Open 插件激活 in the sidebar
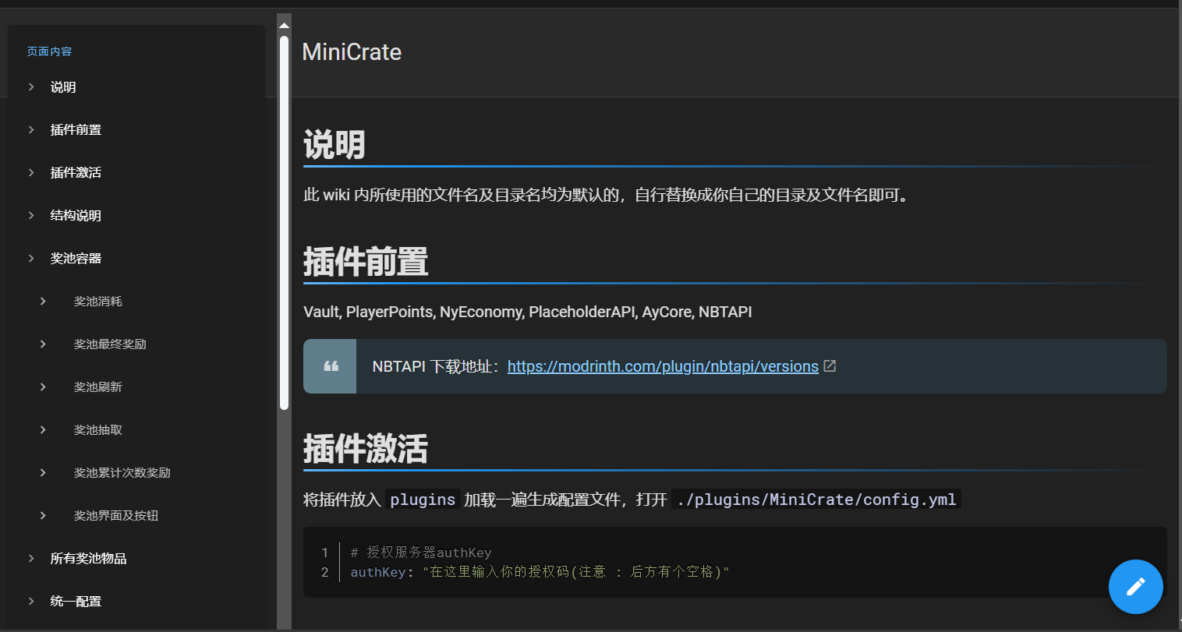Viewport: 1182px width, 632px height. pyautogui.click(x=76, y=173)
